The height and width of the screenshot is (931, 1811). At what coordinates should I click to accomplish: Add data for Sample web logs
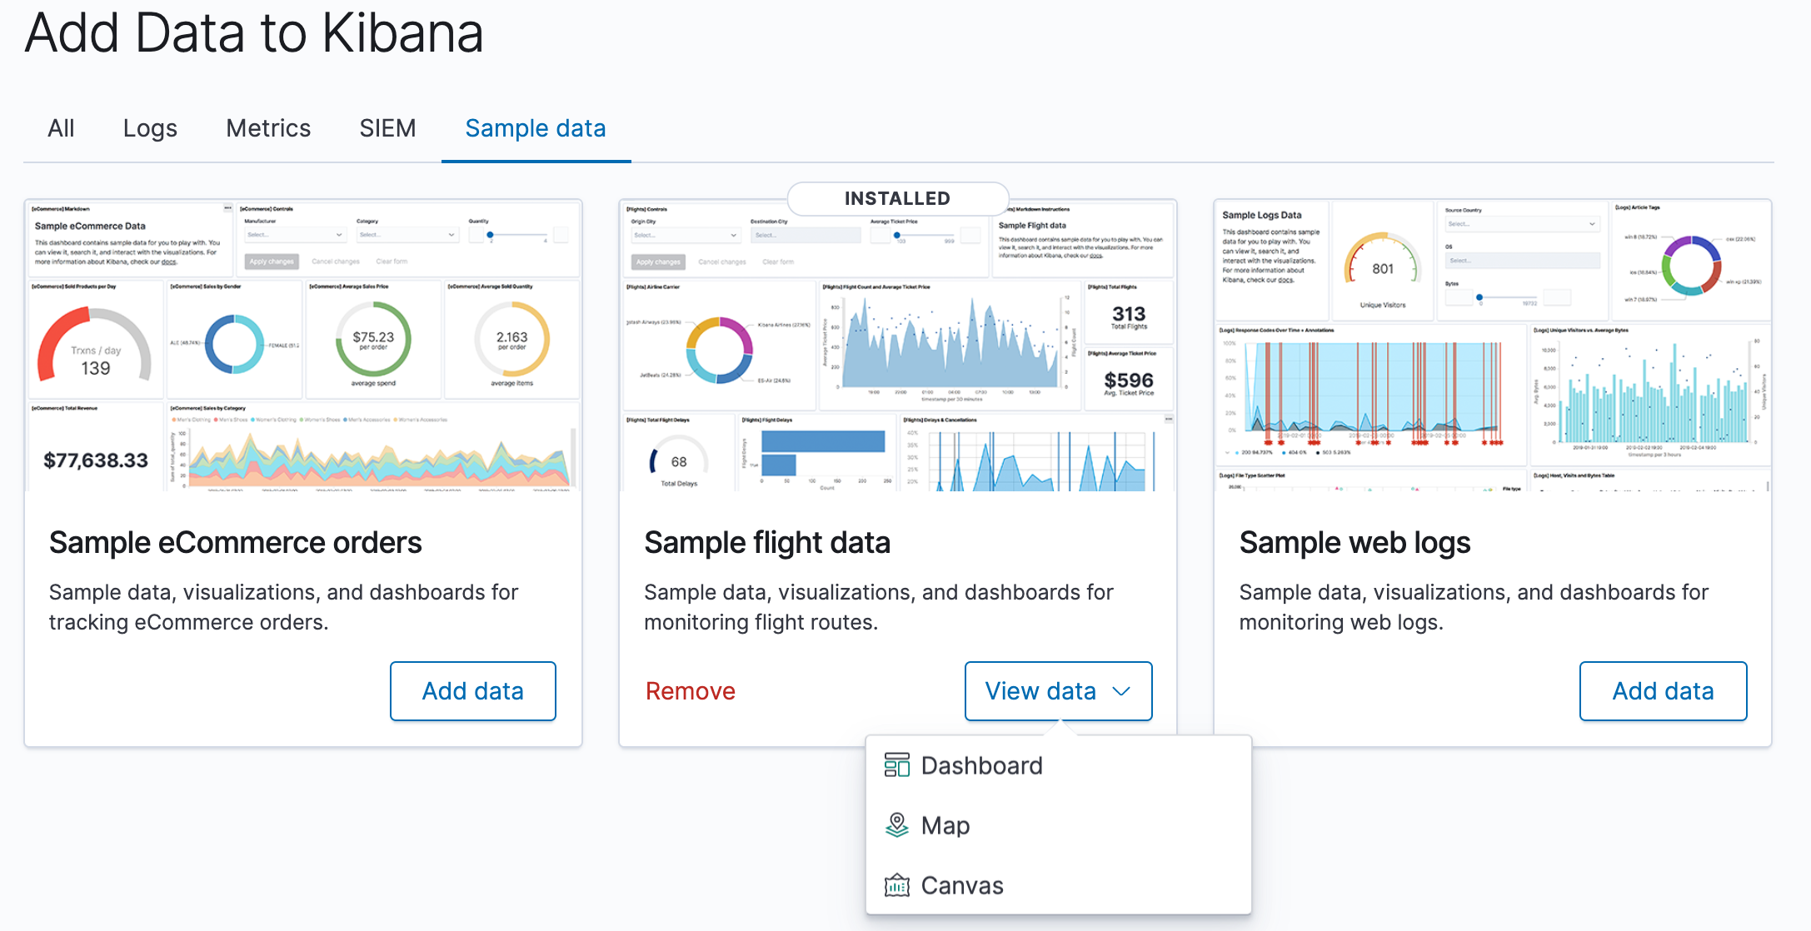point(1663,691)
